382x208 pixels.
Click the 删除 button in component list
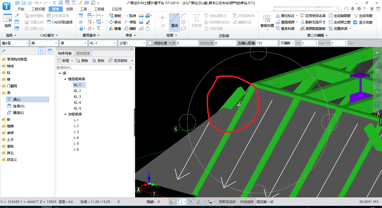[x=82, y=61]
